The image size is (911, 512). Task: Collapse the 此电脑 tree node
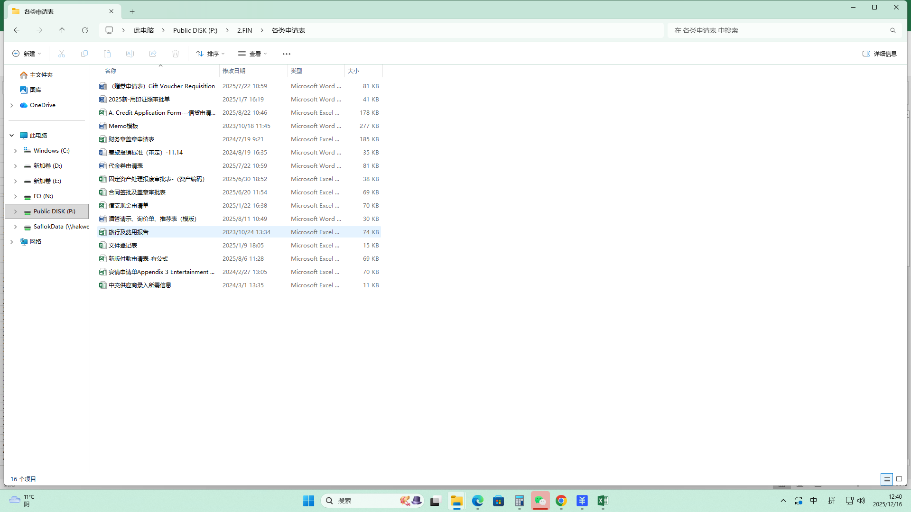pyautogui.click(x=11, y=136)
